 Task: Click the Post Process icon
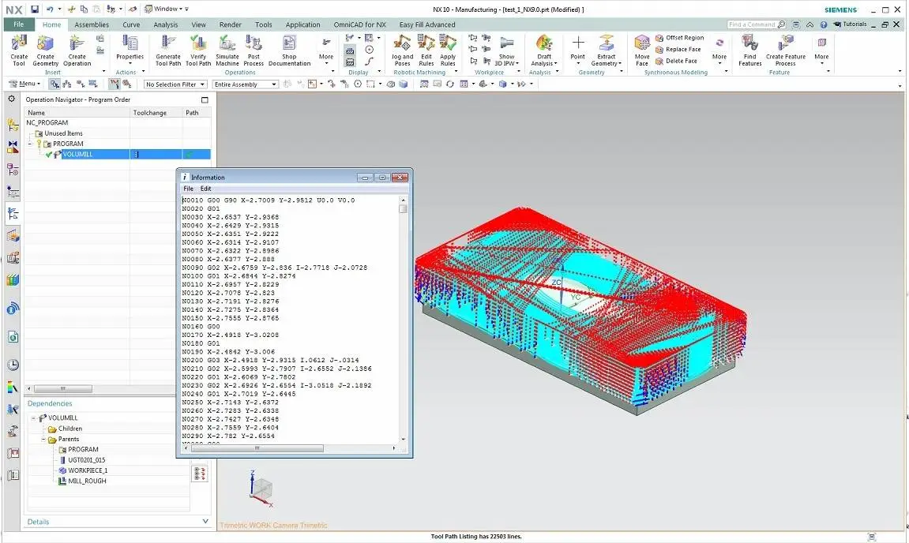254,43
